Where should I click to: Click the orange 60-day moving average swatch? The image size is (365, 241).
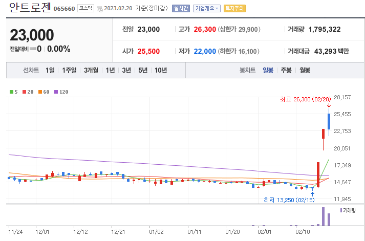click(x=40, y=92)
